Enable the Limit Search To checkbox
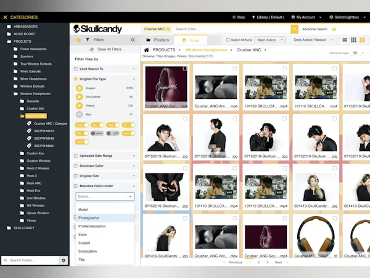Image resolution: width=370 pixels, height=278 pixels. pyautogui.click(x=76, y=67)
